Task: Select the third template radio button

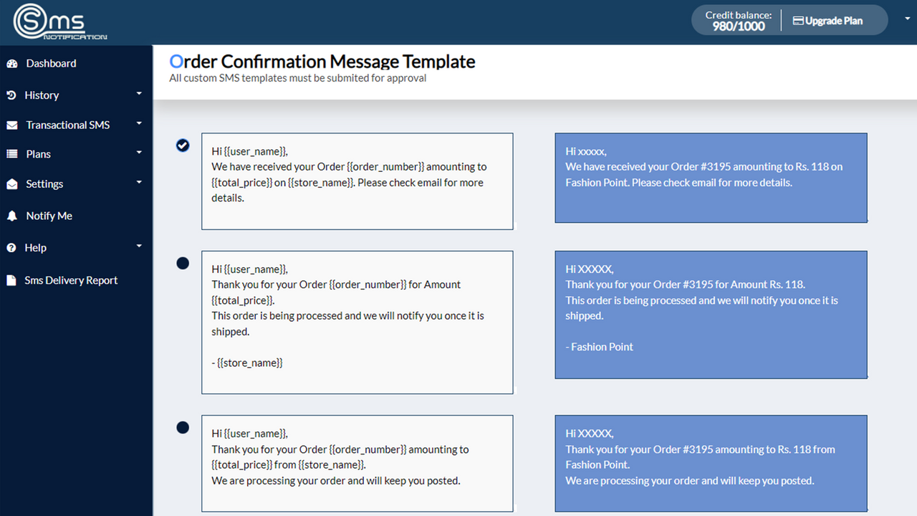Action: click(x=183, y=427)
